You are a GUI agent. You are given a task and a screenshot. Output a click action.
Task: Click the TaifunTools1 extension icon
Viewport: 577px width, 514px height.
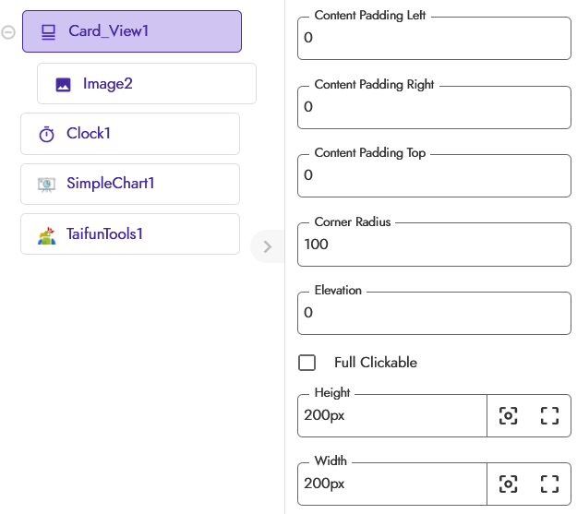(47, 235)
